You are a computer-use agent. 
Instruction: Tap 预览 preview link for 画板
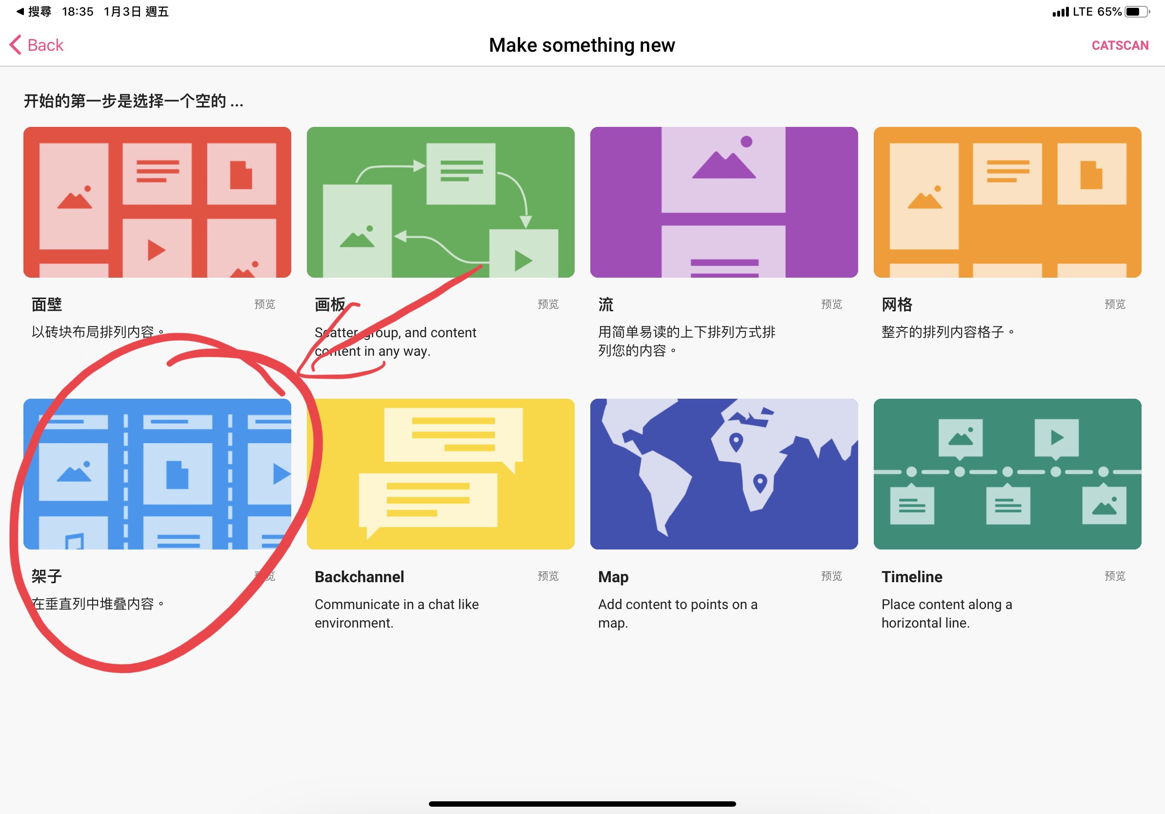point(547,304)
